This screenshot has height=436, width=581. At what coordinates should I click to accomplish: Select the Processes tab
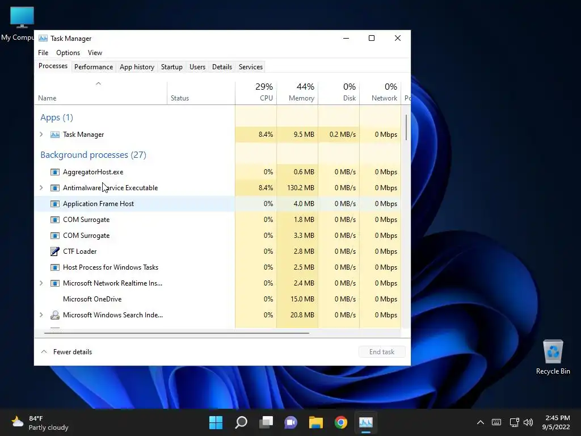point(53,66)
